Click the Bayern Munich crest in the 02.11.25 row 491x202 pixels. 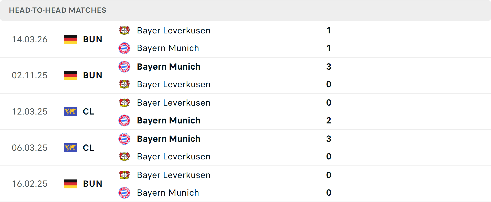tap(124, 66)
